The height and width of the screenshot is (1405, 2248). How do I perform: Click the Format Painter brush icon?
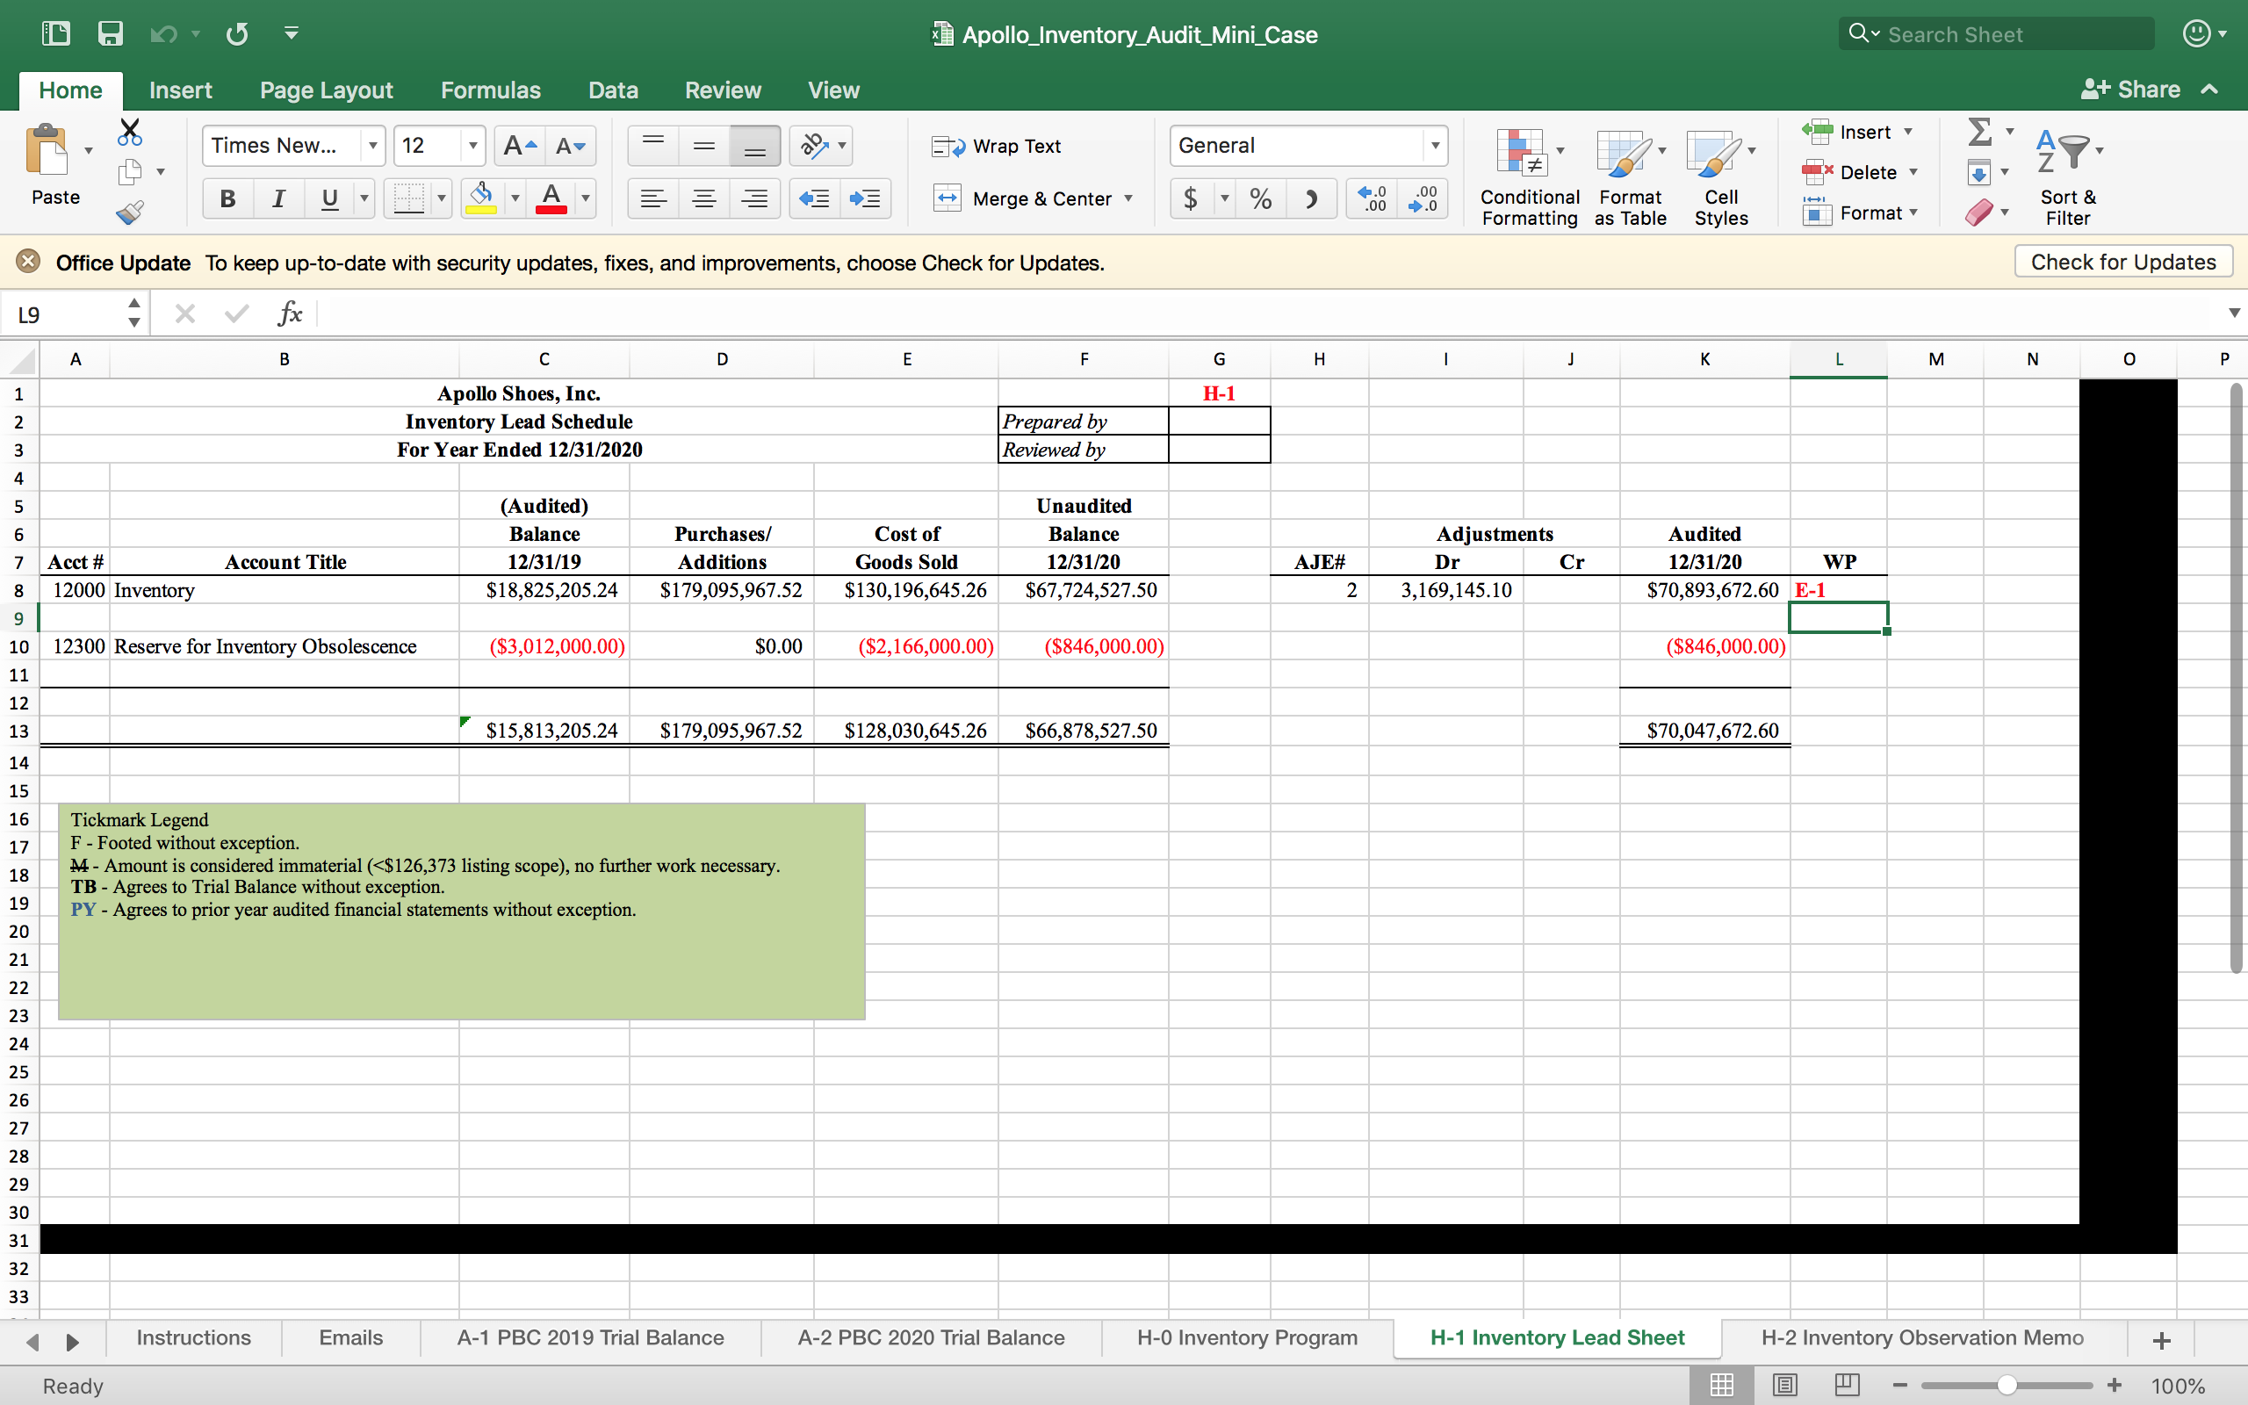pyautogui.click(x=130, y=212)
